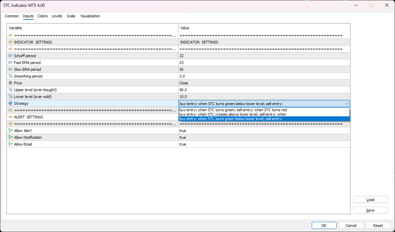Select the Upper level (over-bought) label

point(35,90)
